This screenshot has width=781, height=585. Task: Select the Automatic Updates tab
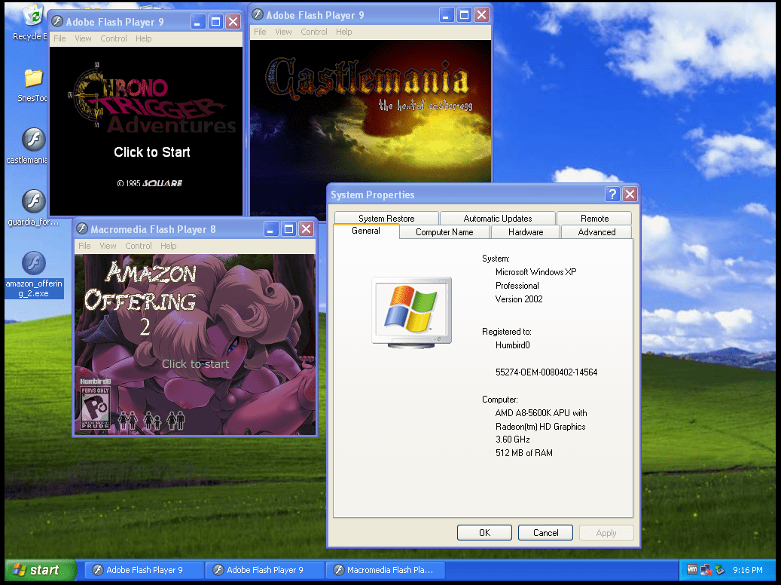(497, 219)
